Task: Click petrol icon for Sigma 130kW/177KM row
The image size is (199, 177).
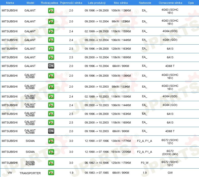Action: [51, 141]
